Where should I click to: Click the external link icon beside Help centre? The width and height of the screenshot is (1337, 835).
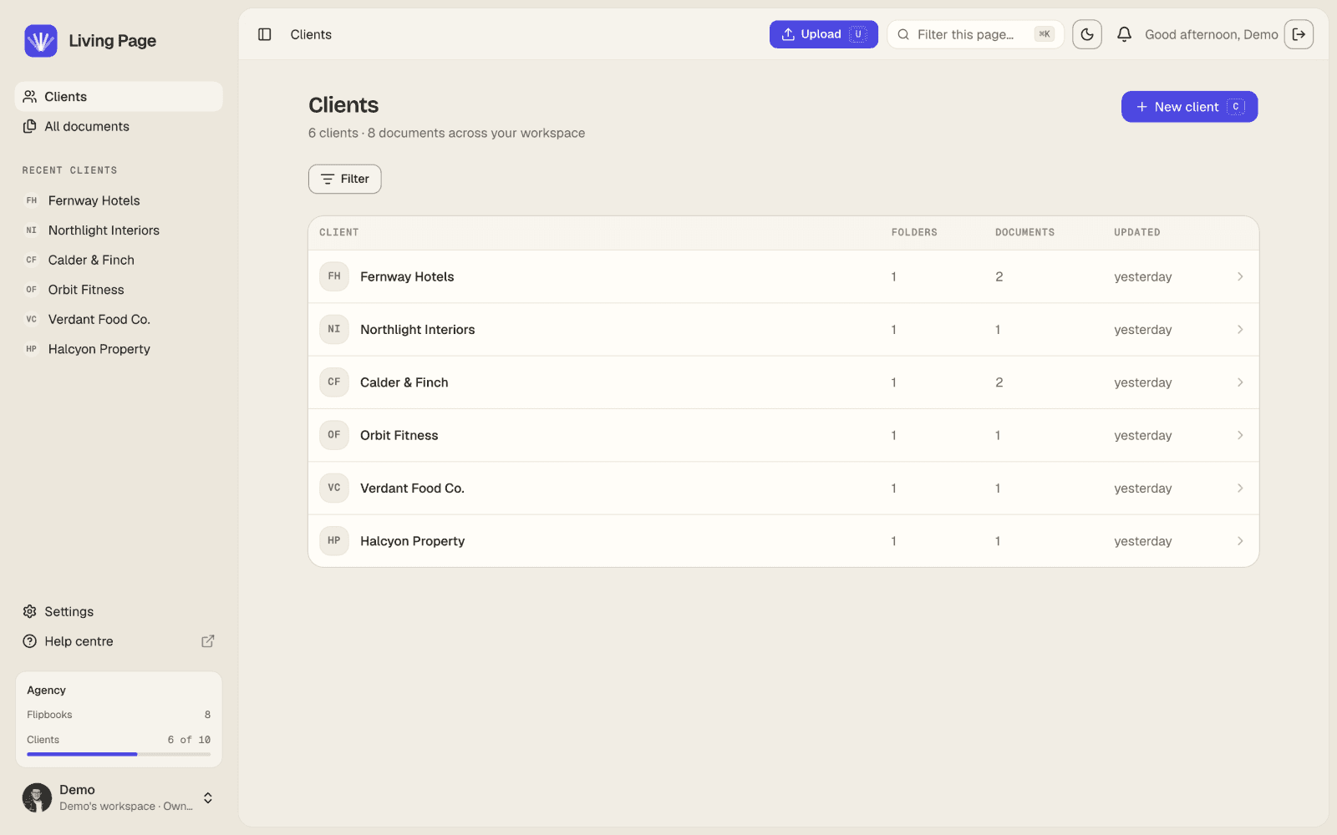(x=208, y=641)
